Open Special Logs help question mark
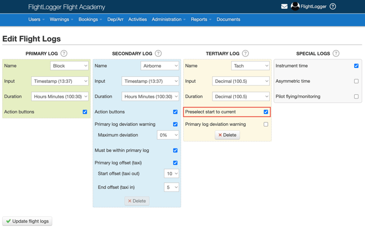Viewport: 365px width, 228px height. (x=336, y=53)
